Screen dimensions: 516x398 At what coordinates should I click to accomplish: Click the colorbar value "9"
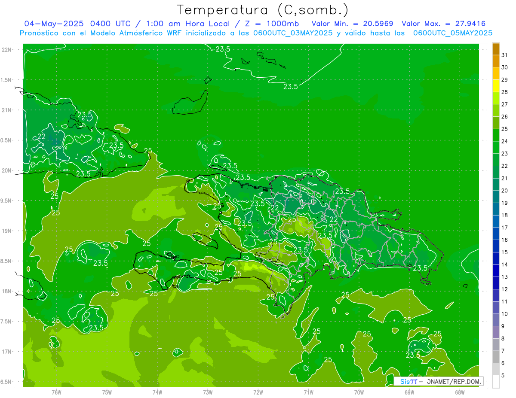click(x=503, y=326)
